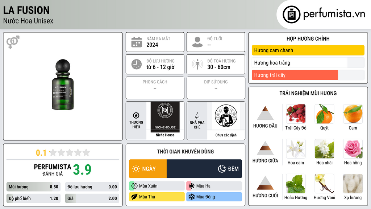The height and width of the screenshot is (209, 371).
Task: Click the Niche House brand name label
Action: click(165, 135)
